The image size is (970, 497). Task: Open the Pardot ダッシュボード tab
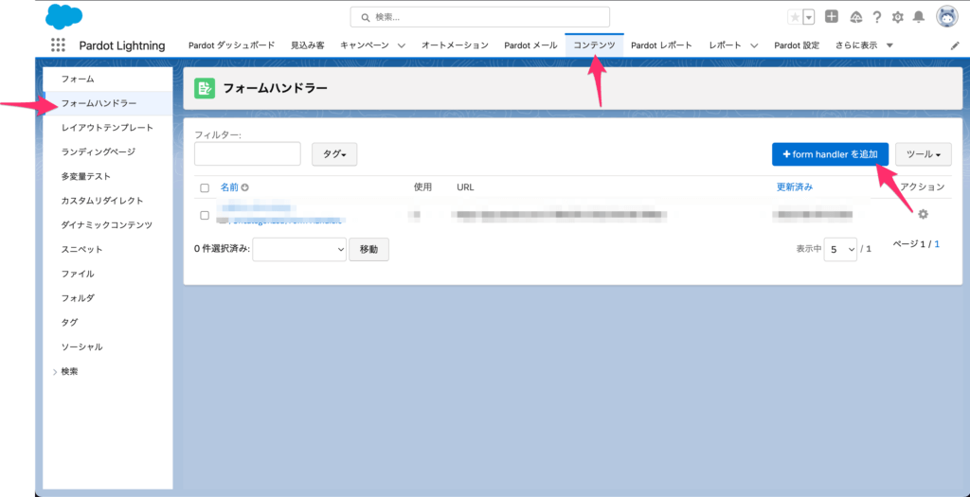pyautogui.click(x=231, y=45)
